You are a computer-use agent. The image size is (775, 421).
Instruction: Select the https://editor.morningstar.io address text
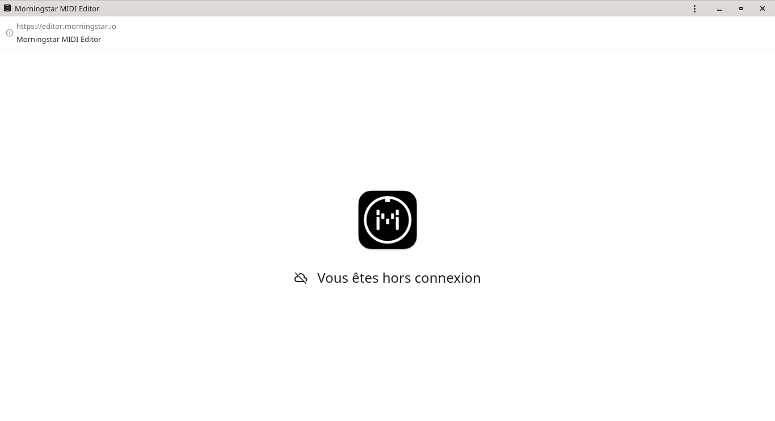(66, 26)
